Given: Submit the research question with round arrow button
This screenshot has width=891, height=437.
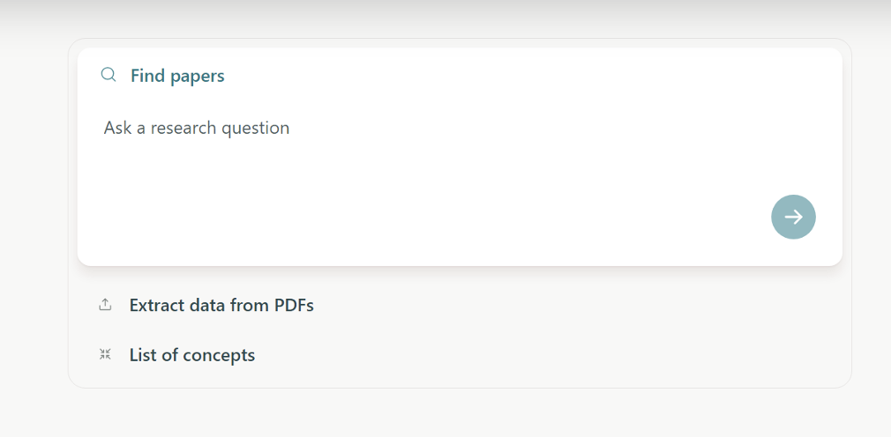Looking at the screenshot, I should coord(793,217).
